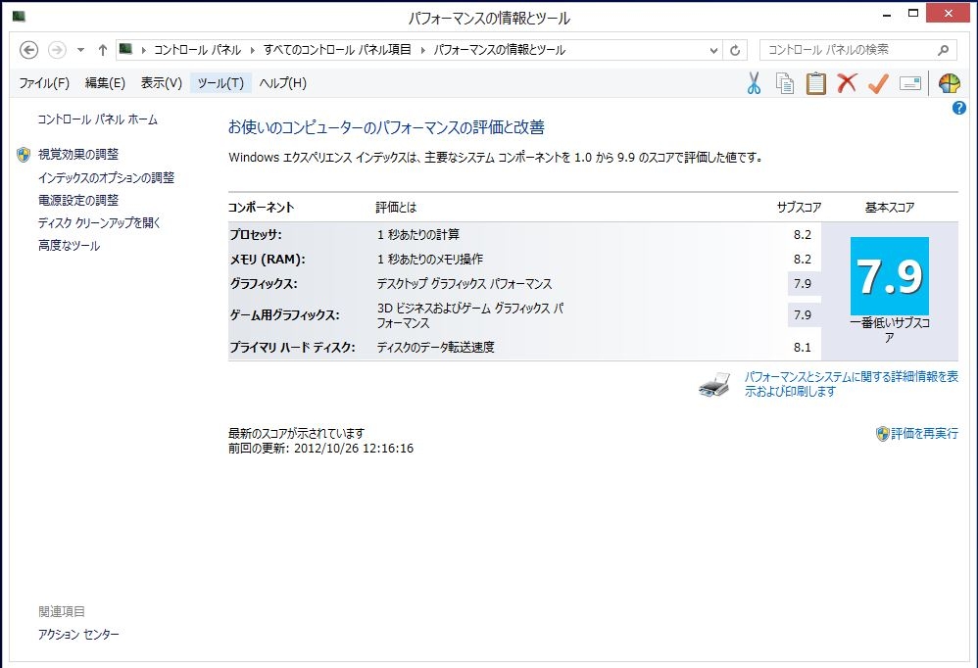The height and width of the screenshot is (668, 978).
Task: Click 評価を再実行 to rerun assessment
Action: click(x=924, y=434)
